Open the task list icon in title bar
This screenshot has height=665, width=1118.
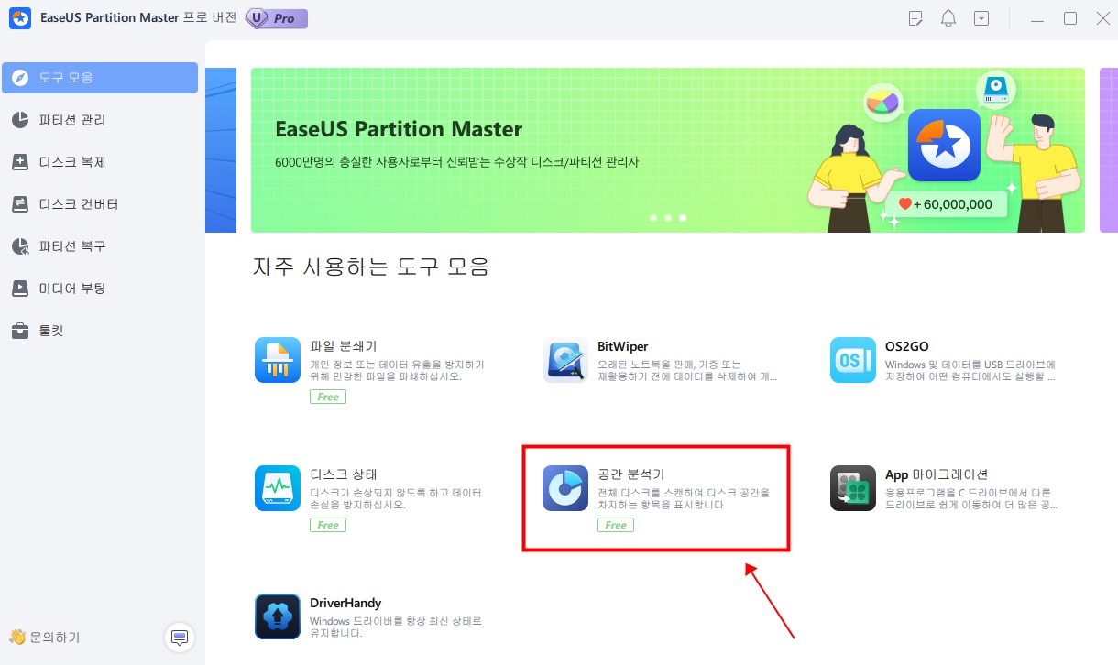[x=915, y=19]
